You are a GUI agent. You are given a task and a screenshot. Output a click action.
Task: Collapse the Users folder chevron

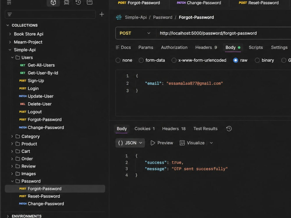(12, 58)
